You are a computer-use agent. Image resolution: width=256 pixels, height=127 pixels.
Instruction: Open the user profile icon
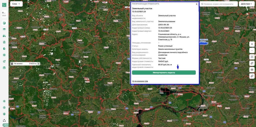(x=4, y=114)
